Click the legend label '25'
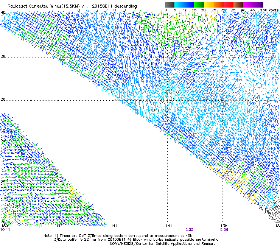Image resolution: width=280 pixels, height=246 pixels. pos(213,10)
